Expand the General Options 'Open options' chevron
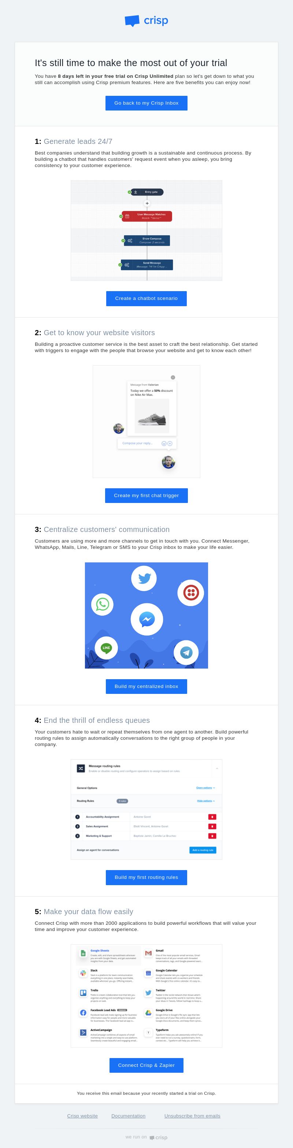 (205, 788)
